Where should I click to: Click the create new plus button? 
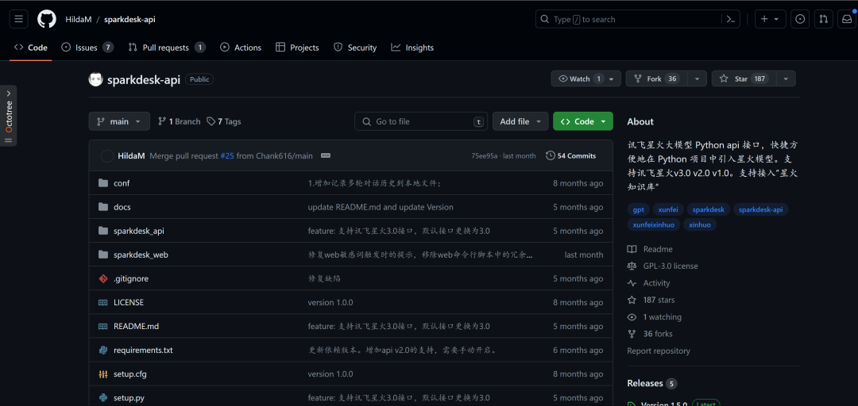pos(771,19)
